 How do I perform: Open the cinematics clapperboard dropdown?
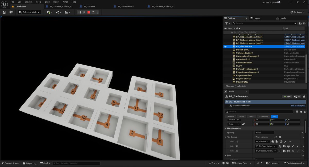(67, 12)
